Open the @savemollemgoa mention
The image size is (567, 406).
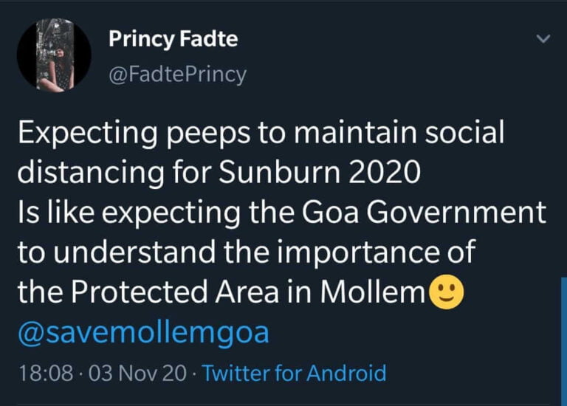[x=142, y=333]
